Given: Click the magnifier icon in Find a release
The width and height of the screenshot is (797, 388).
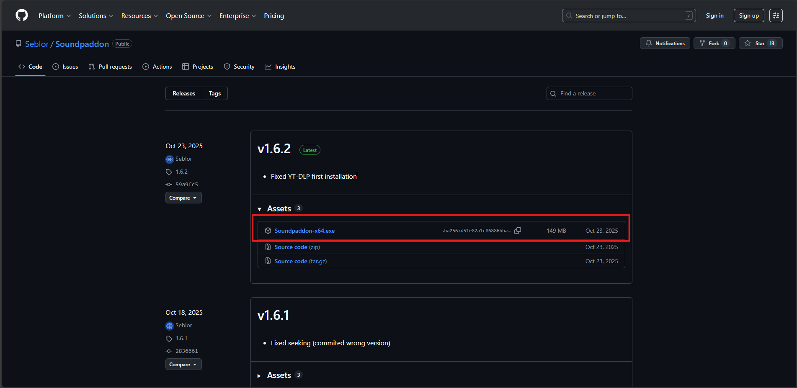Looking at the screenshot, I should [x=553, y=94].
